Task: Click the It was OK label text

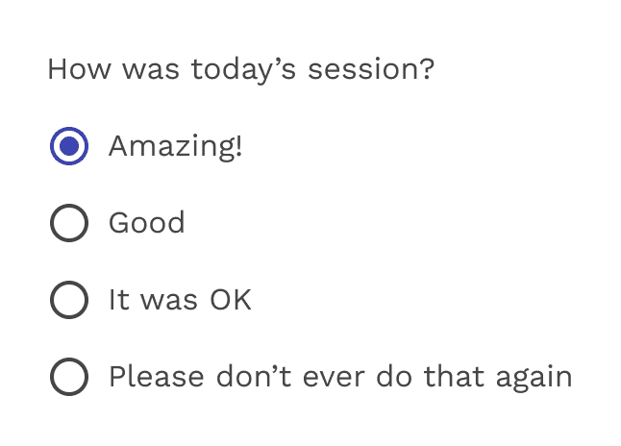Action: tap(180, 301)
